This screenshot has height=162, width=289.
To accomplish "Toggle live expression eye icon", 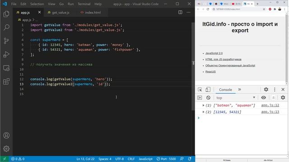I will [264, 98].
